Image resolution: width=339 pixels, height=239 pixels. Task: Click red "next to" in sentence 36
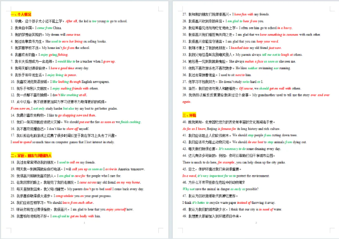coord(240,75)
